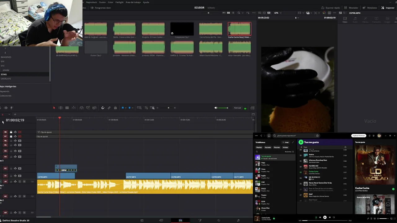Select the arrow selection tool in timeline toolbar
Image resolution: width=397 pixels, height=223 pixels.
pos(54,108)
